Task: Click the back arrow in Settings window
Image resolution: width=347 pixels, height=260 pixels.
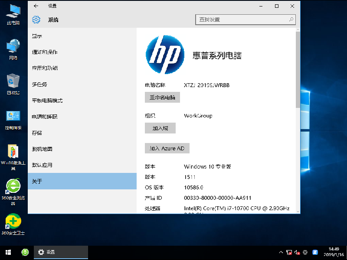Action: (x=36, y=6)
